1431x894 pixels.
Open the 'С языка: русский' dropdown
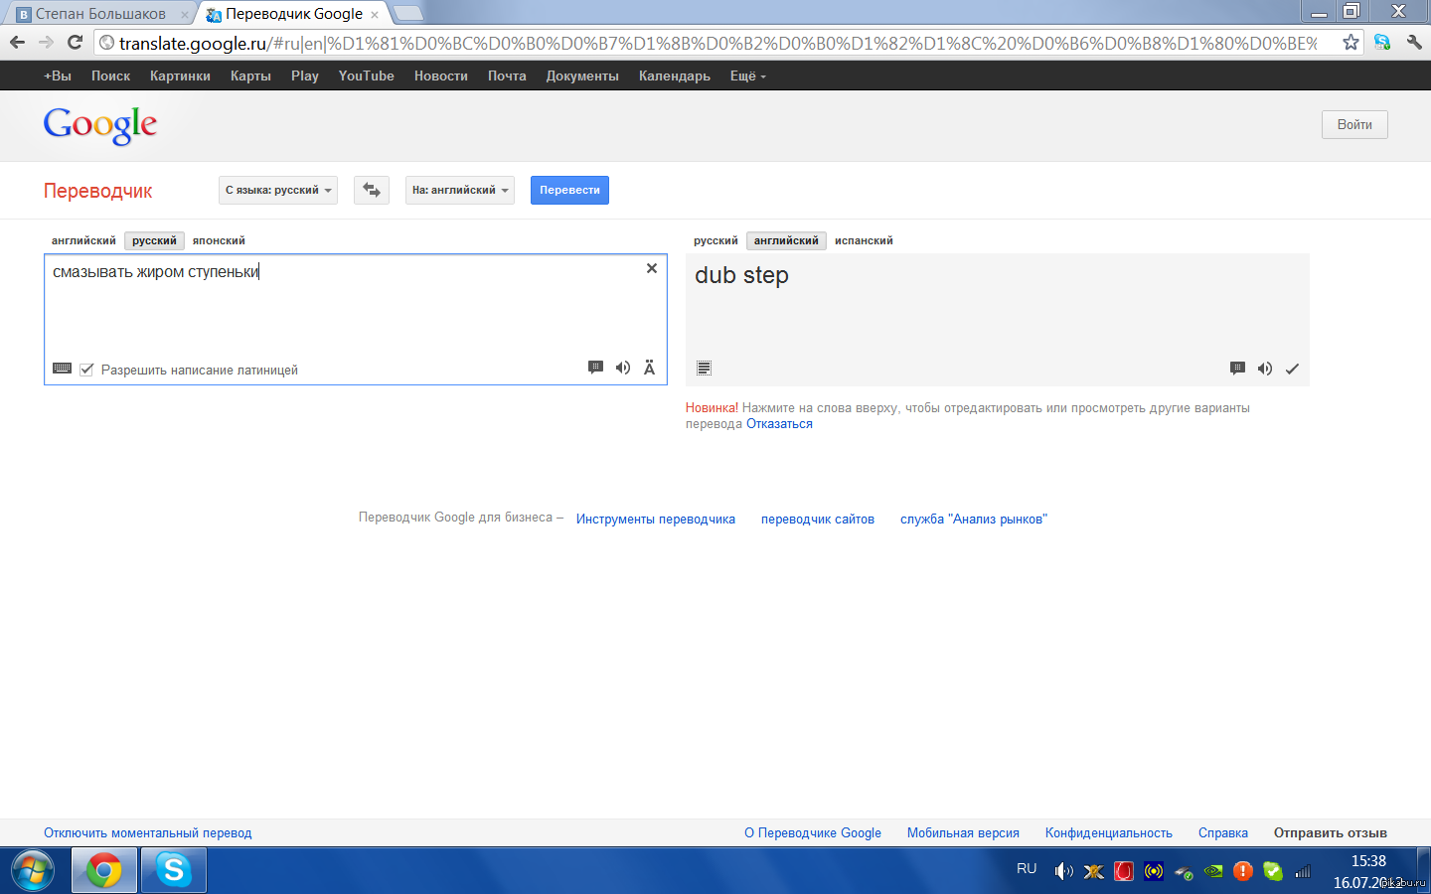(278, 190)
